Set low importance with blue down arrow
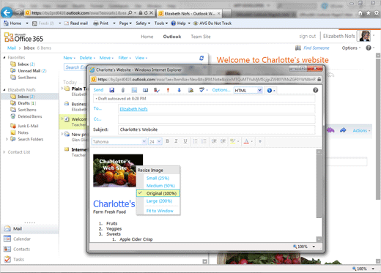The image size is (381, 273). click(179, 90)
